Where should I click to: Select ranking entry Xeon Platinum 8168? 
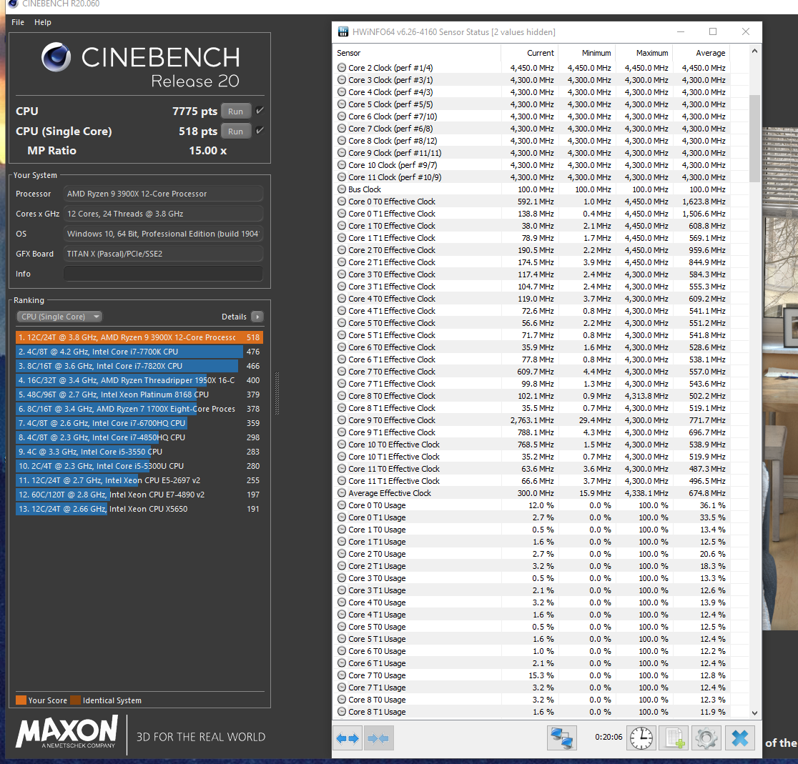(x=139, y=395)
